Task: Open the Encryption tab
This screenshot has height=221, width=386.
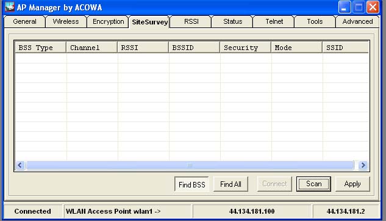Action: pyautogui.click(x=108, y=22)
